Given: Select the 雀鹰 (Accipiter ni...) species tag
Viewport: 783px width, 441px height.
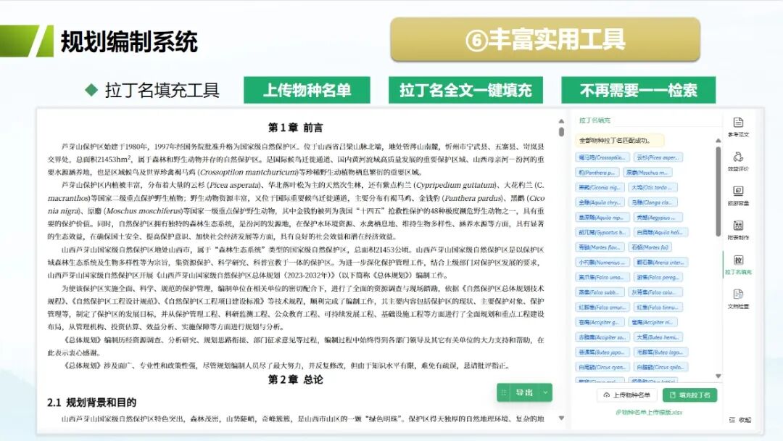Looking at the screenshot, I should (653, 322).
